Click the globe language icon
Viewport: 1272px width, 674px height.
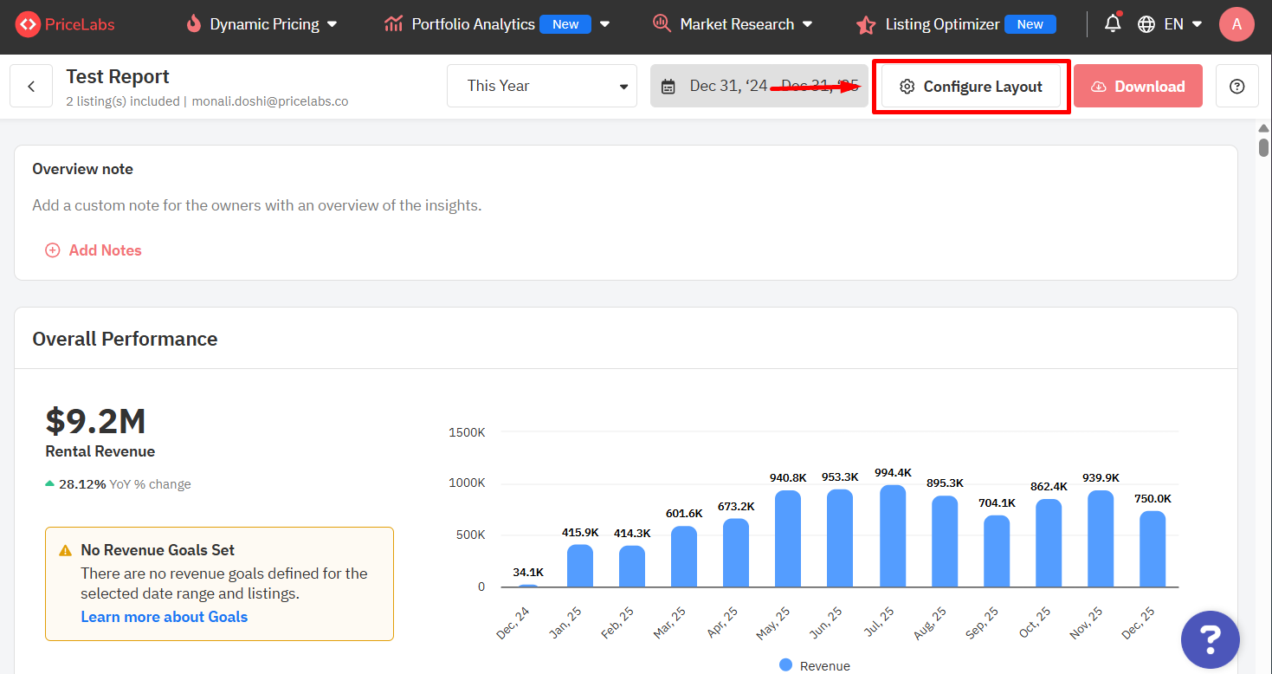point(1146,24)
